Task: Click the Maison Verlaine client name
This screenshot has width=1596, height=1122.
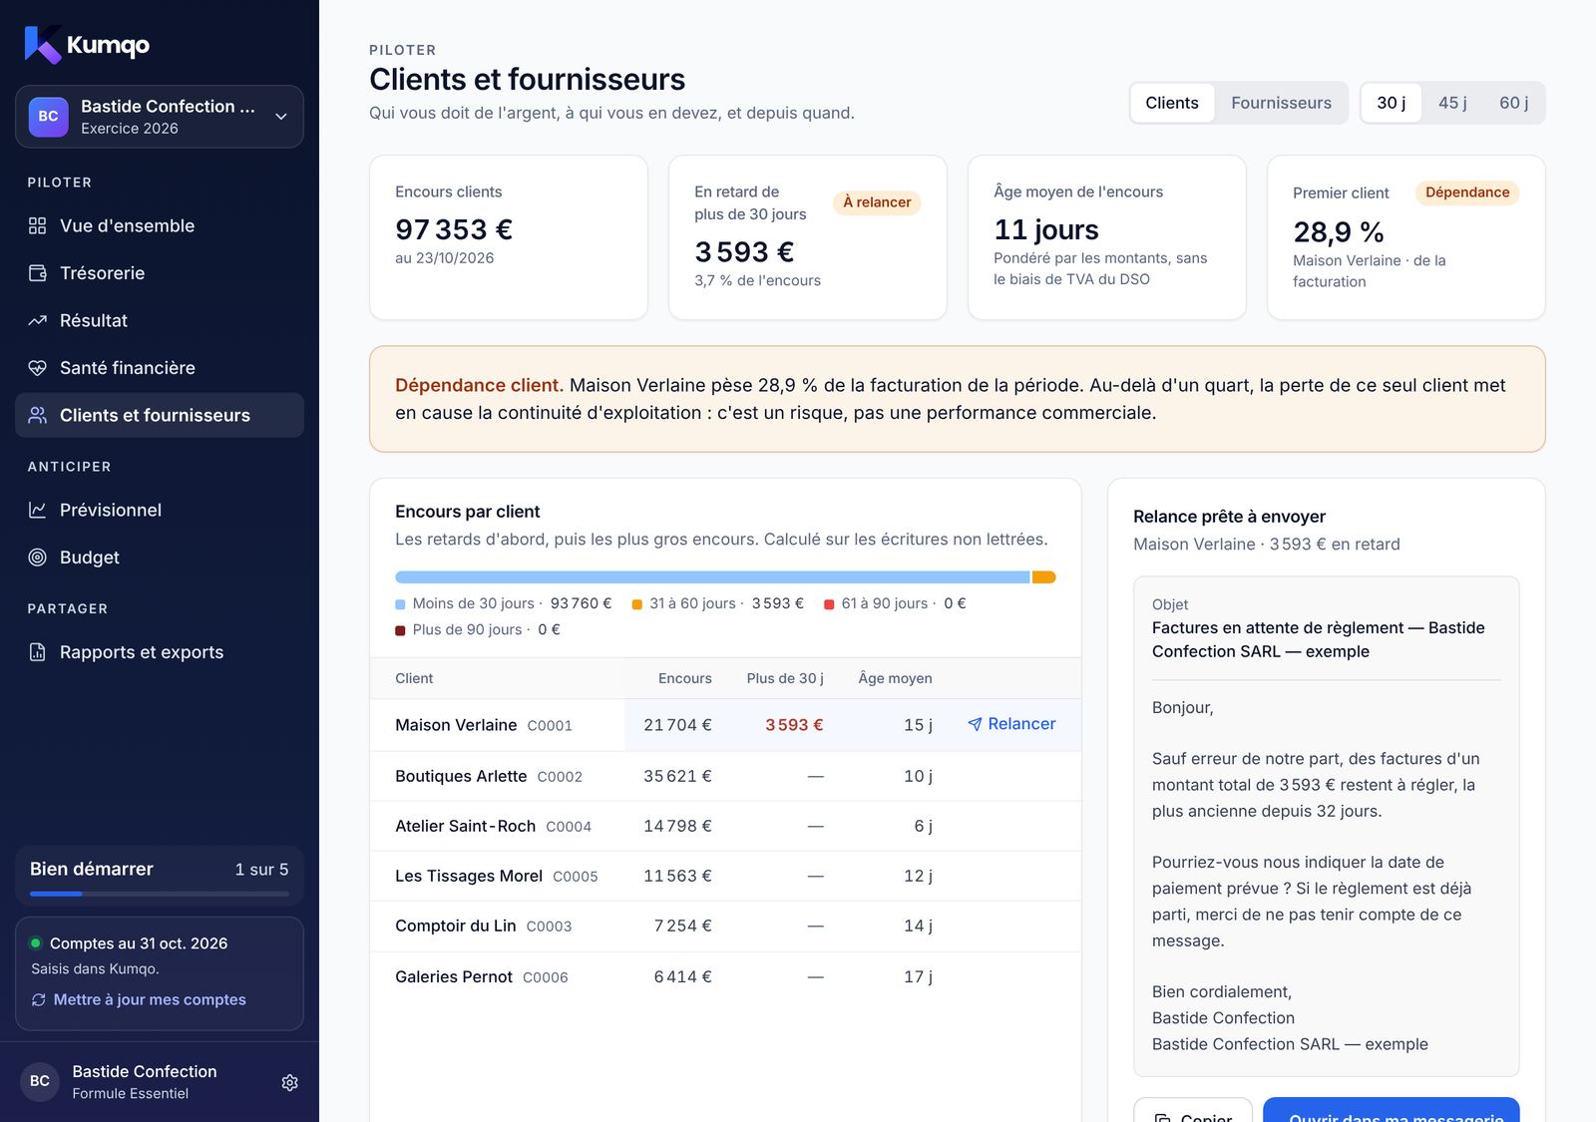Action: [x=456, y=725]
